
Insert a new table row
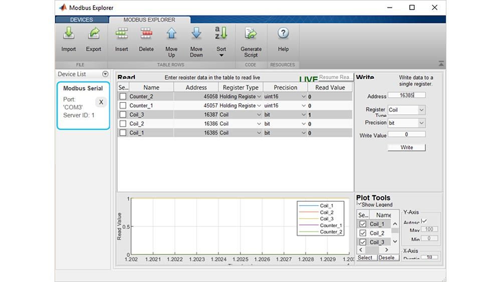click(x=122, y=34)
